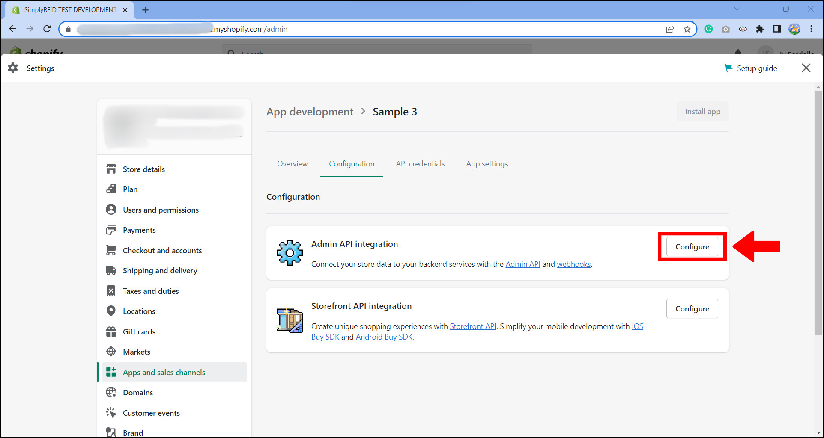
Task: Open a new browser tab
Action: pyautogui.click(x=145, y=10)
